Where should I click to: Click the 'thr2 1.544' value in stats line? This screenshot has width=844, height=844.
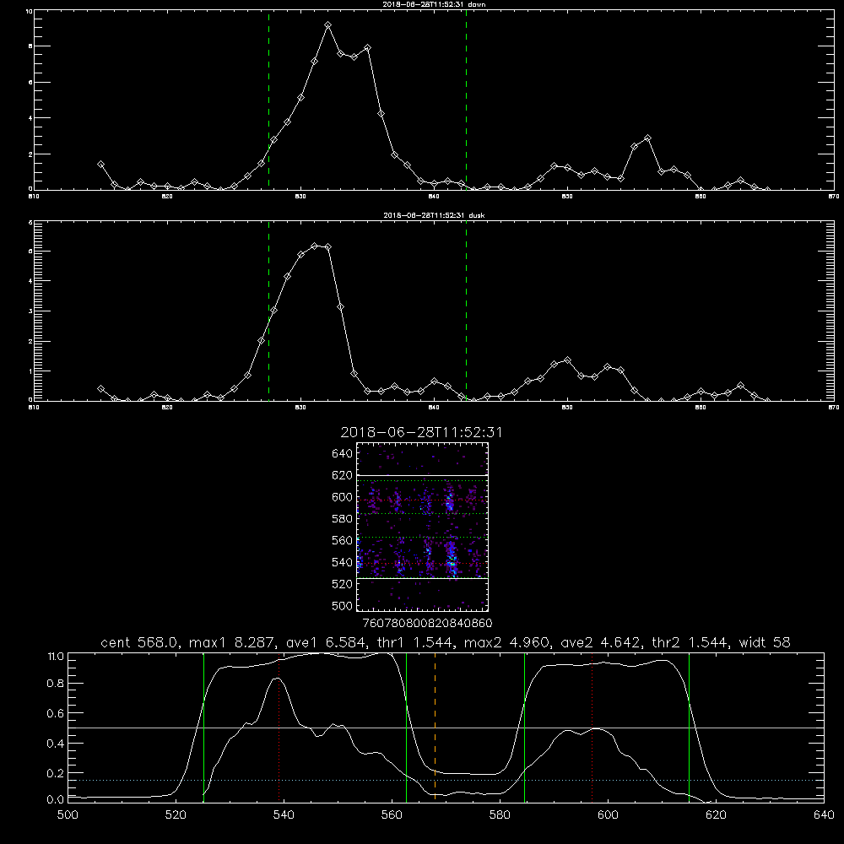(690, 642)
